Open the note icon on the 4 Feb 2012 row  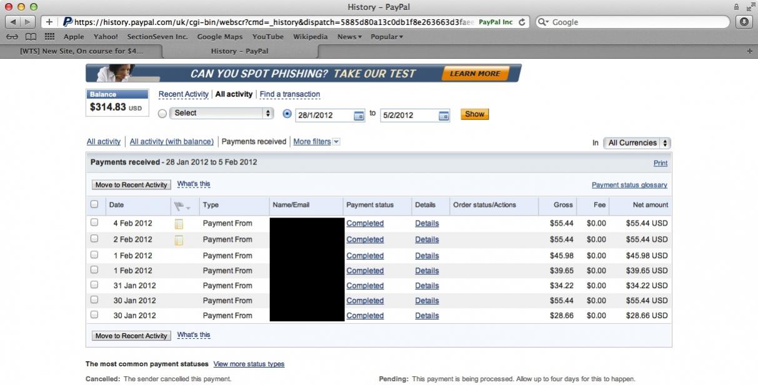[179, 224]
